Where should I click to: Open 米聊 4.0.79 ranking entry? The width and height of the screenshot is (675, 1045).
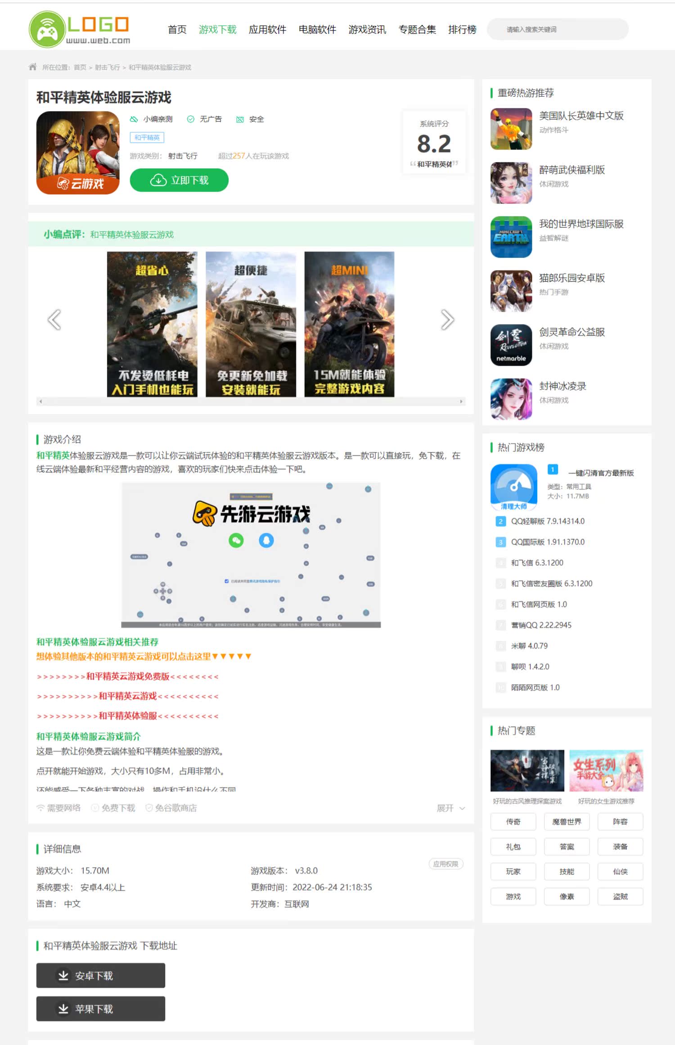[530, 646]
